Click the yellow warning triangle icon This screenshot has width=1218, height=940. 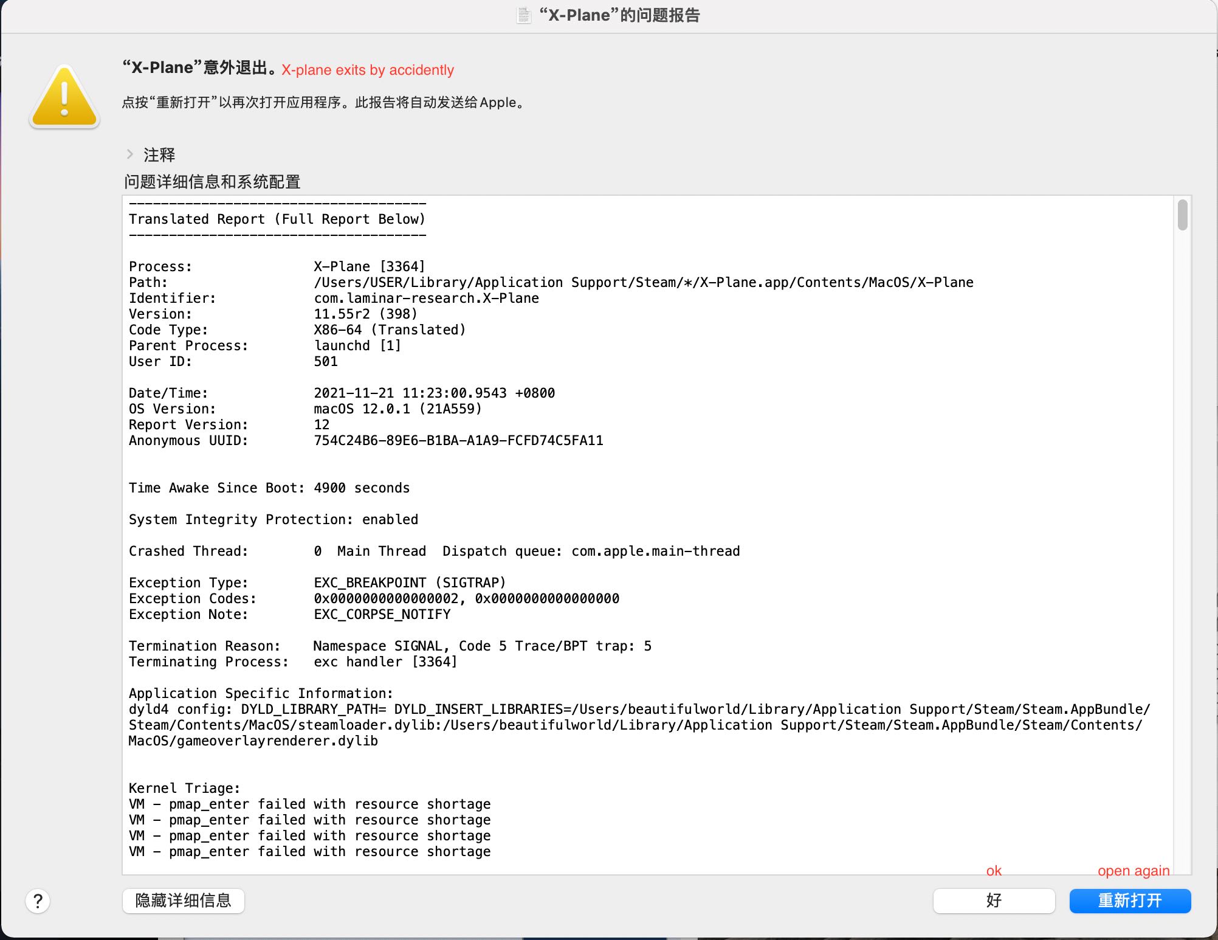coord(64,97)
